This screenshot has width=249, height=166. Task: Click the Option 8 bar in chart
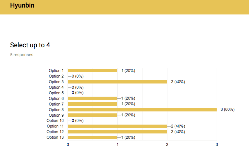tap(142, 109)
